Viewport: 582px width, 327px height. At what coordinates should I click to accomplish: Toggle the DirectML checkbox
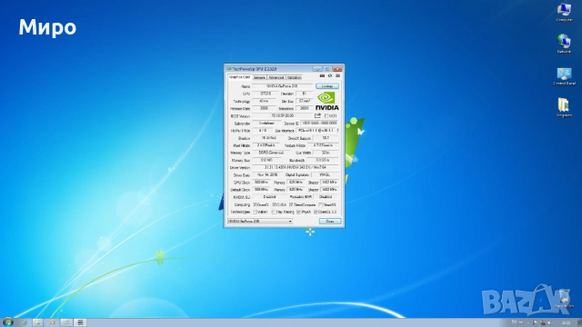click(321, 204)
